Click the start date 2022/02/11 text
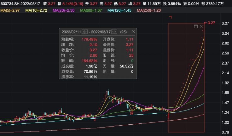This screenshot has width=232, height=136. click(x=71, y=32)
